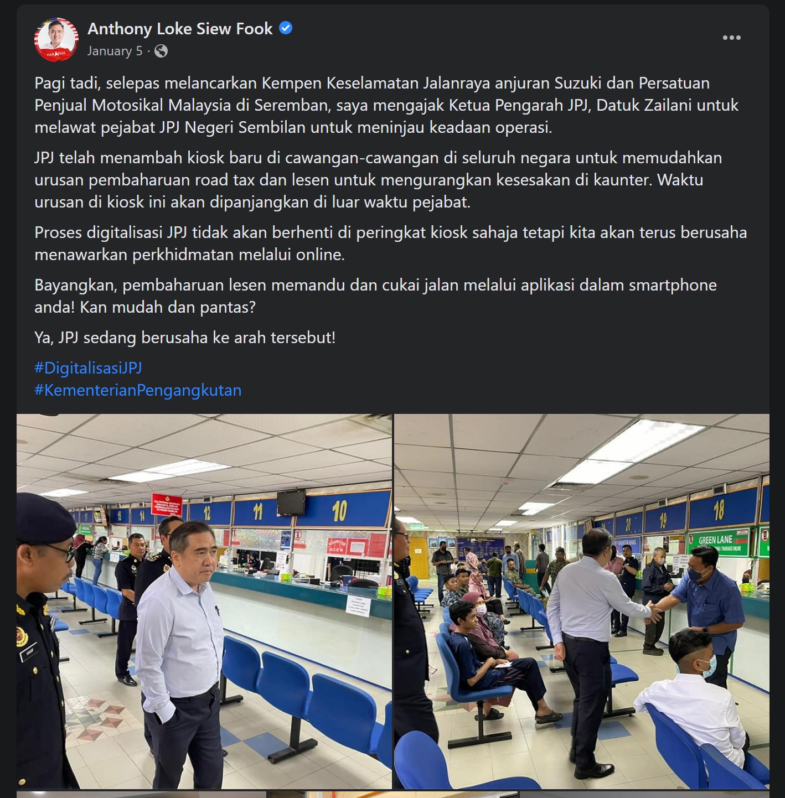785x798 pixels.
Task: Click the blue verified badge checkmark
Action: [x=286, y=28]
